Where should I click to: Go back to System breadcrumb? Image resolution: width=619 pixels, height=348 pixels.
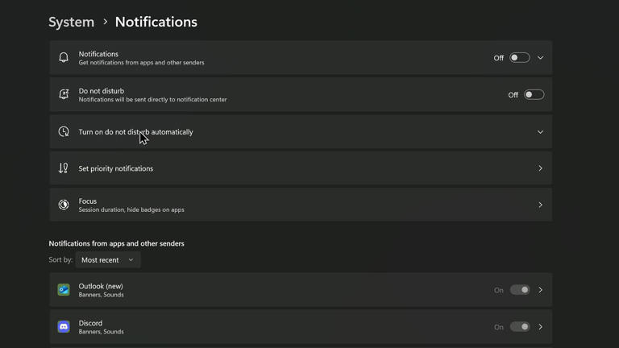point(71,22)
